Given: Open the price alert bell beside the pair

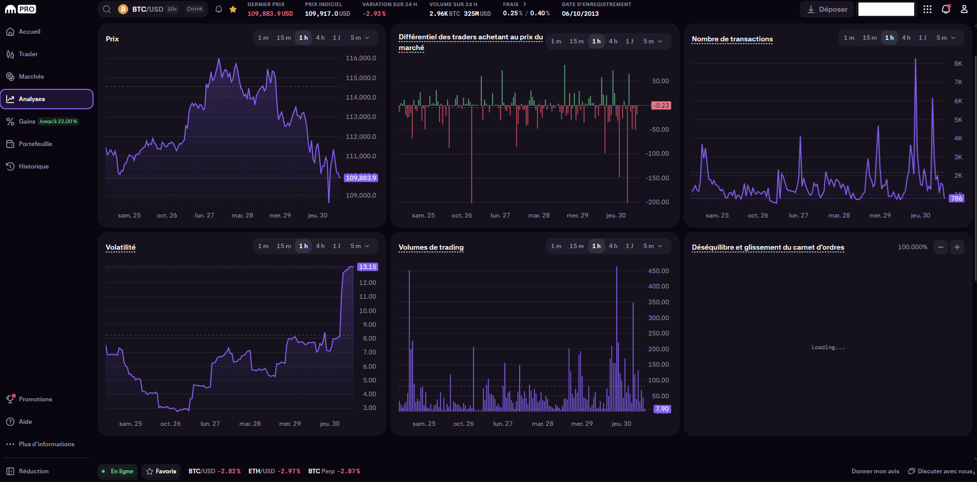Looking at the screenshot, I should point(219,9).
